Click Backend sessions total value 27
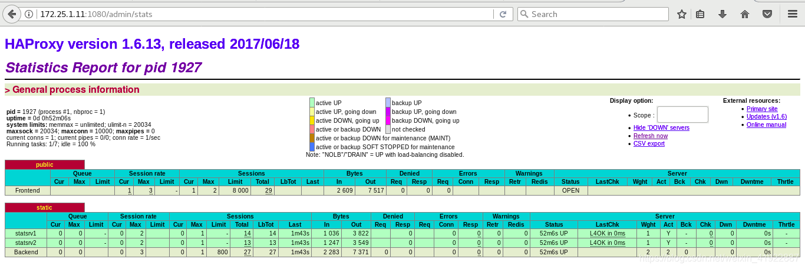The image size is (805, 269). pyautogui.click(x=248, y=252)
